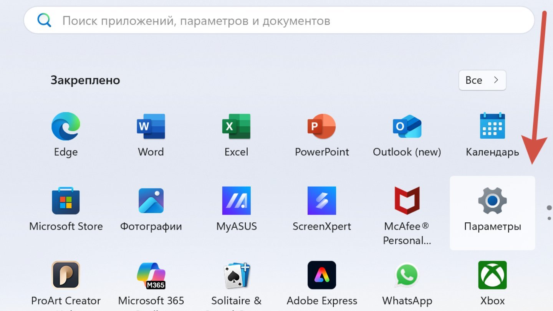Launch ProArt Creator Hub
The height and width of the screenshot is (311, 553).
[66, 285]
